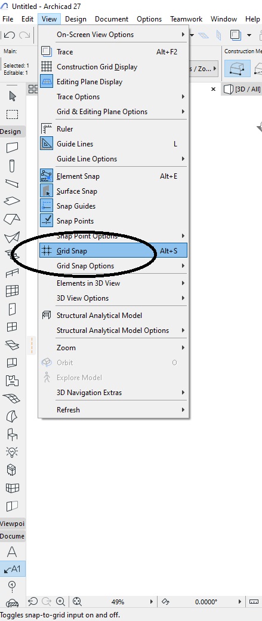The image size is (262, 621).
Task: Select the Stair tool icon
Action: [13, 254]
